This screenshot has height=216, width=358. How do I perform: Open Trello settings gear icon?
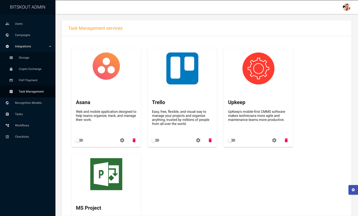pos(198,140)
